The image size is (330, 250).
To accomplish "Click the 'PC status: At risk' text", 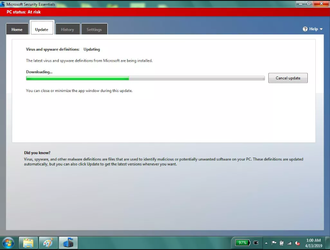I will tap(23, 12).
